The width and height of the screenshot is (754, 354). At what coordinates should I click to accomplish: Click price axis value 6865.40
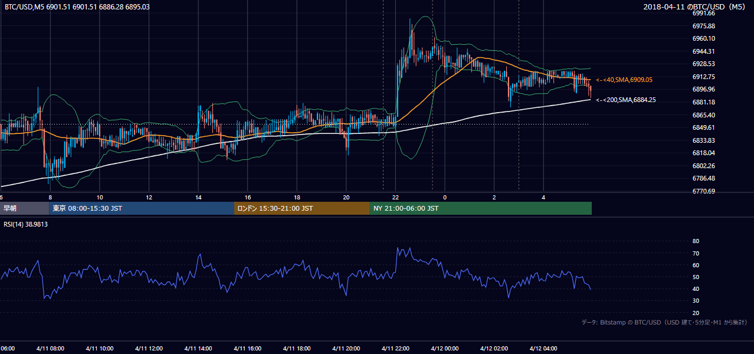[x=703, y=115]
